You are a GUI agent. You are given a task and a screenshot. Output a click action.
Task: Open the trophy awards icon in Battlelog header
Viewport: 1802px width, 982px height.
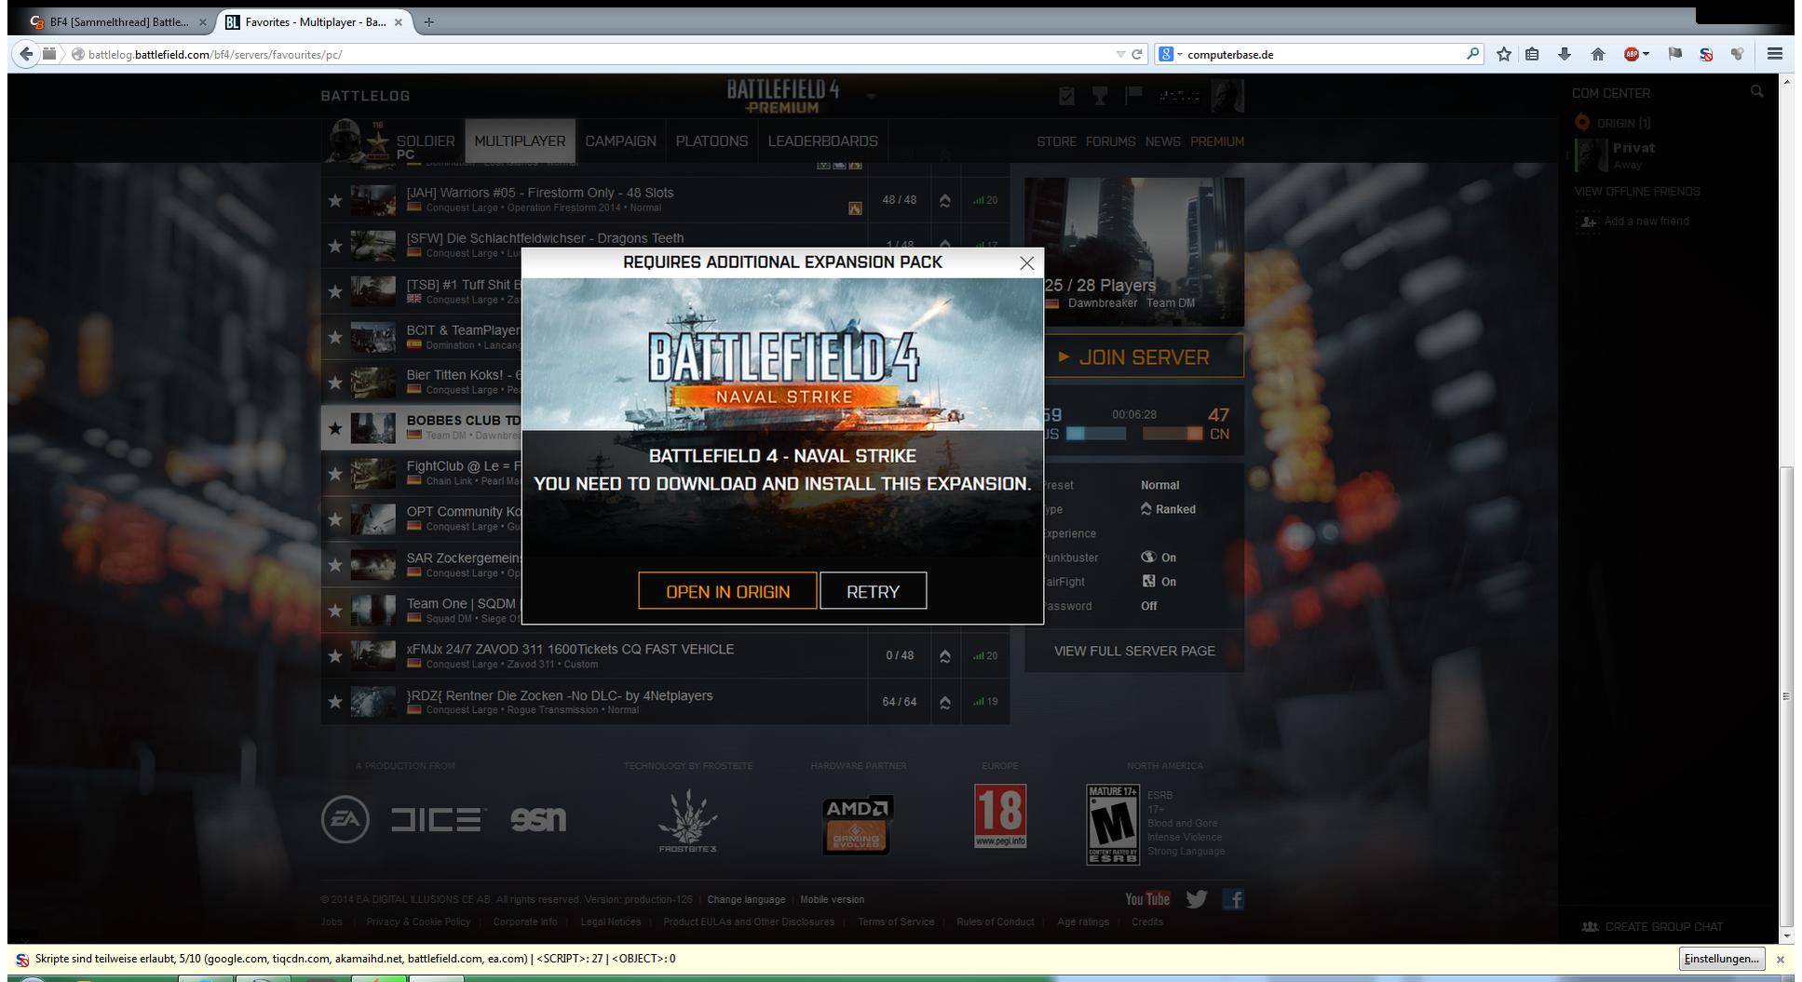[1100, 95]
